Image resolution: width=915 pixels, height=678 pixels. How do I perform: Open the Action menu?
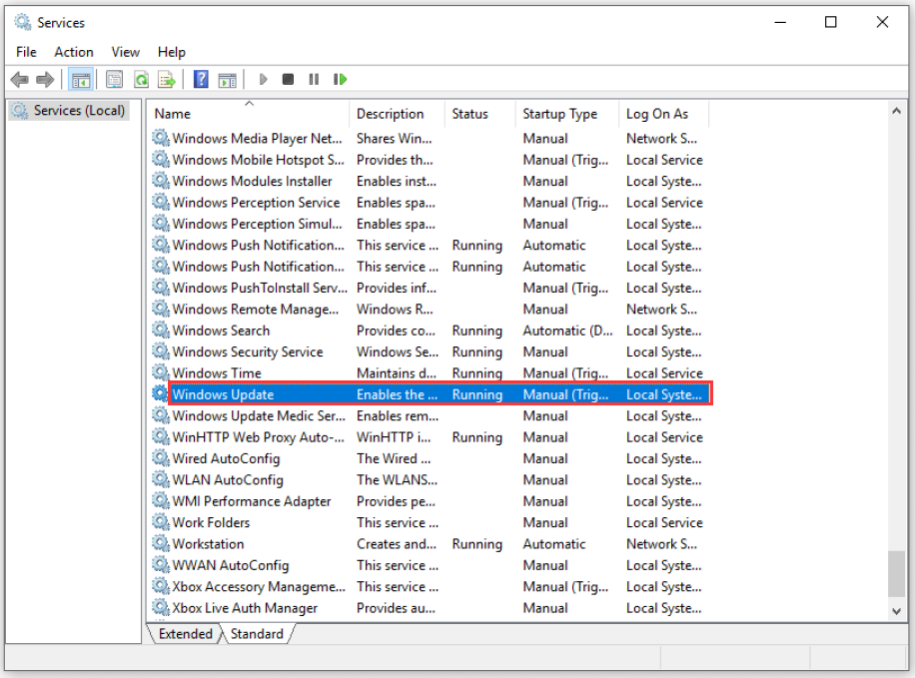[74, 52]
